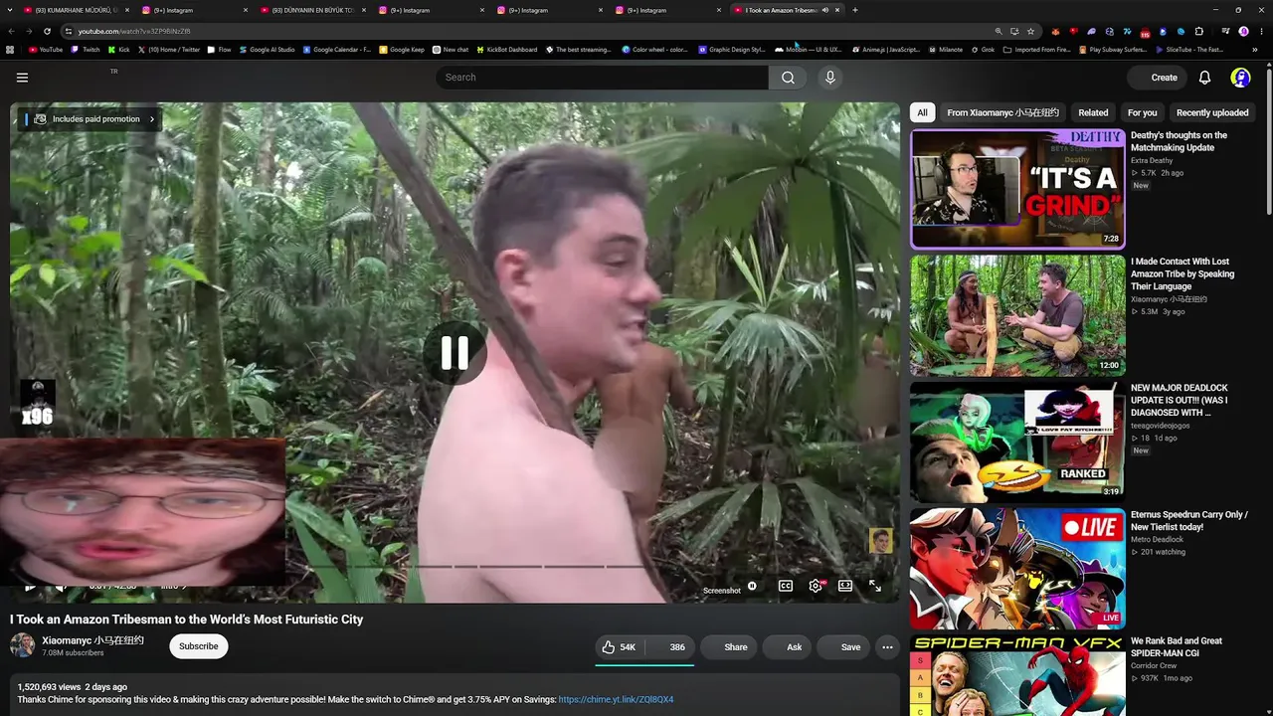
Task: Open the Milanote bookmark
Action: [x=944, y=49]
